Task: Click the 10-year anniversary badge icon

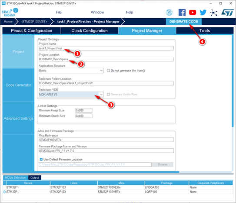Action: click(x=169, y=12)
